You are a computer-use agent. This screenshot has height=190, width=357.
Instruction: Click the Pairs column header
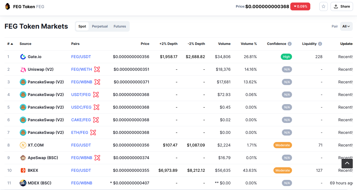click(75, 44)
